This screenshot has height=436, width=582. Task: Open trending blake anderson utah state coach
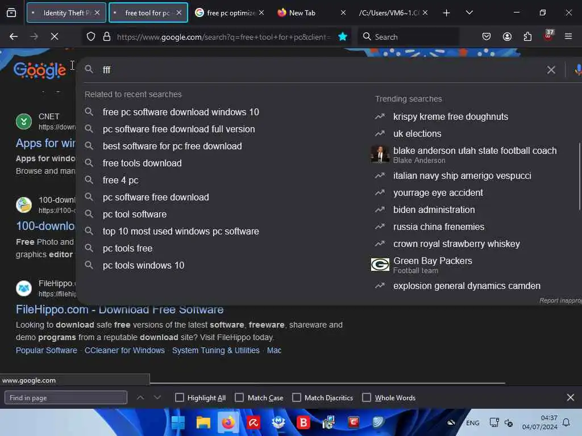coord(475,154)
